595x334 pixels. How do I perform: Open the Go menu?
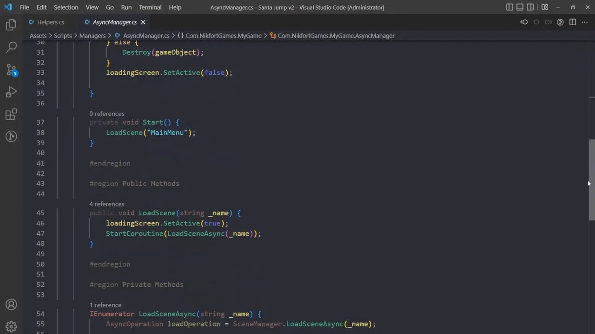pyautogui.click(x=110, y=7)
